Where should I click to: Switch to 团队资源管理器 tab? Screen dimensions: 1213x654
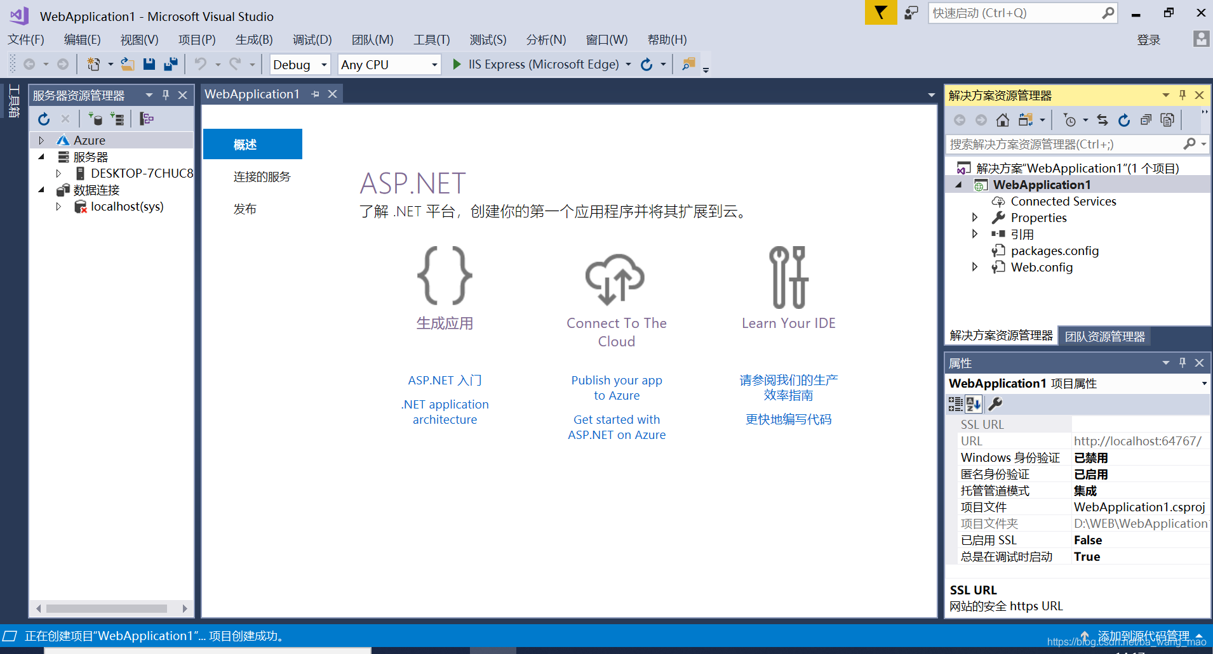(1105, 336)
